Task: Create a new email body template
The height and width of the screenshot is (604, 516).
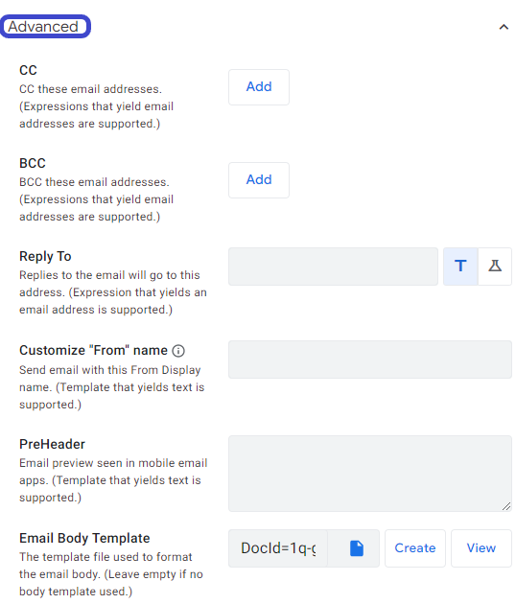Action: [415, 548]
